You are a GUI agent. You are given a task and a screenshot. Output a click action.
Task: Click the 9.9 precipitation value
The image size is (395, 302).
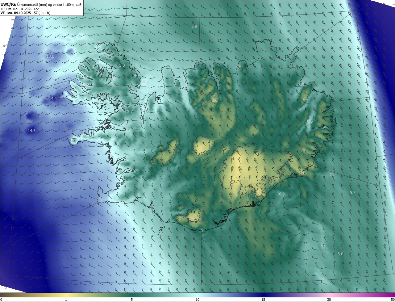coord(145,82)
